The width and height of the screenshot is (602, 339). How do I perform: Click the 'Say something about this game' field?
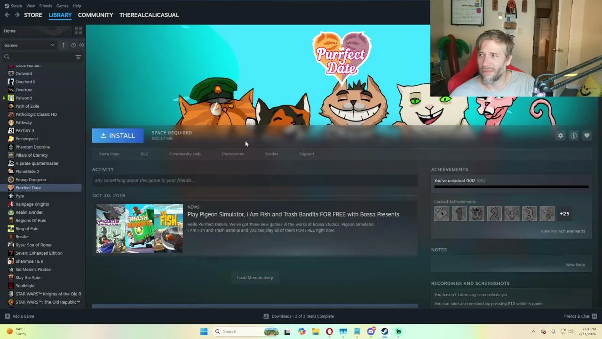pos(255,180)
